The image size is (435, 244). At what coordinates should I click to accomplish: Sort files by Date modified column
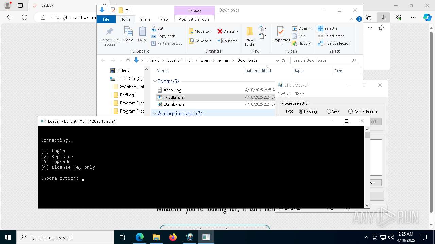pos(258,71)
